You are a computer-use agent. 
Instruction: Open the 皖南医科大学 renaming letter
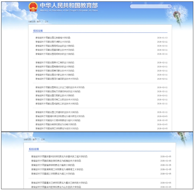(56, 161)
